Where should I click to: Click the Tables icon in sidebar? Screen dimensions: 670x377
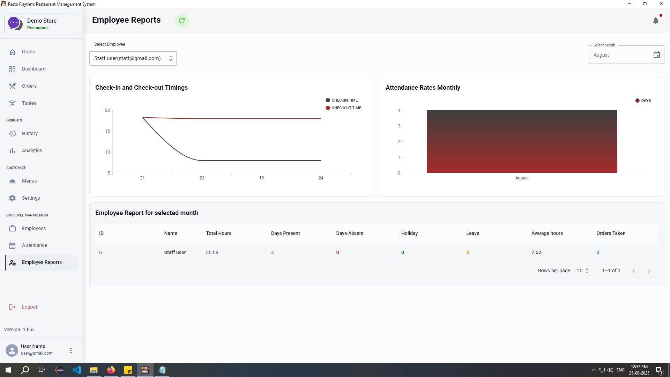(13, 103)
